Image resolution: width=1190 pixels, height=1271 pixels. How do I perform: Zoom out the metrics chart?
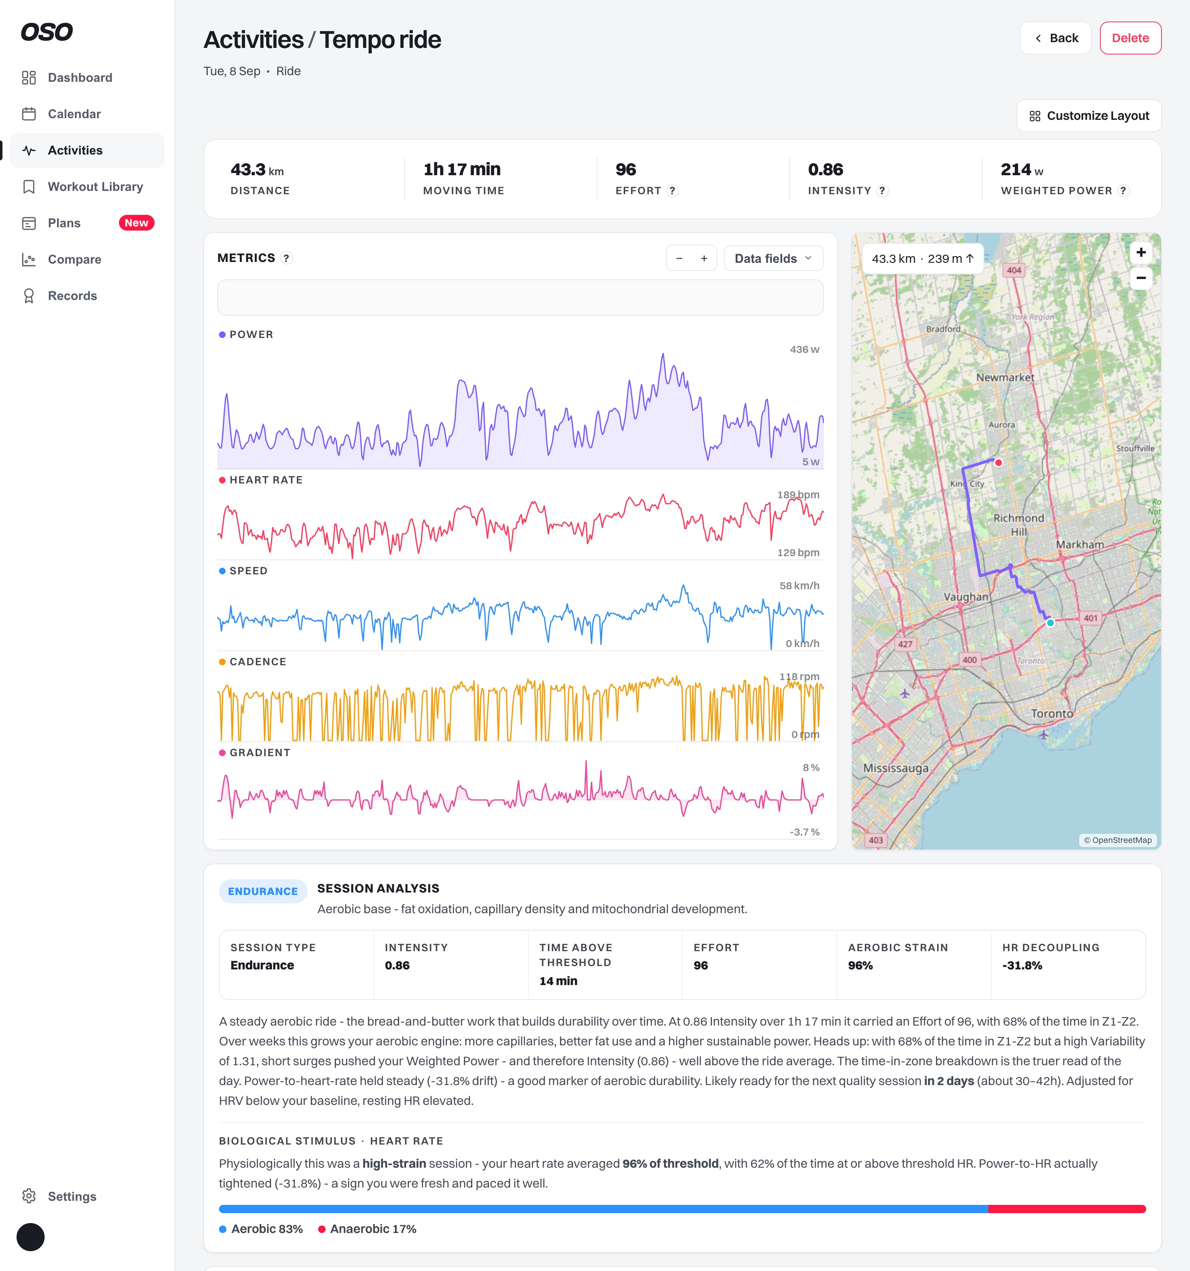pyautogui.click(x=679, y=258)
